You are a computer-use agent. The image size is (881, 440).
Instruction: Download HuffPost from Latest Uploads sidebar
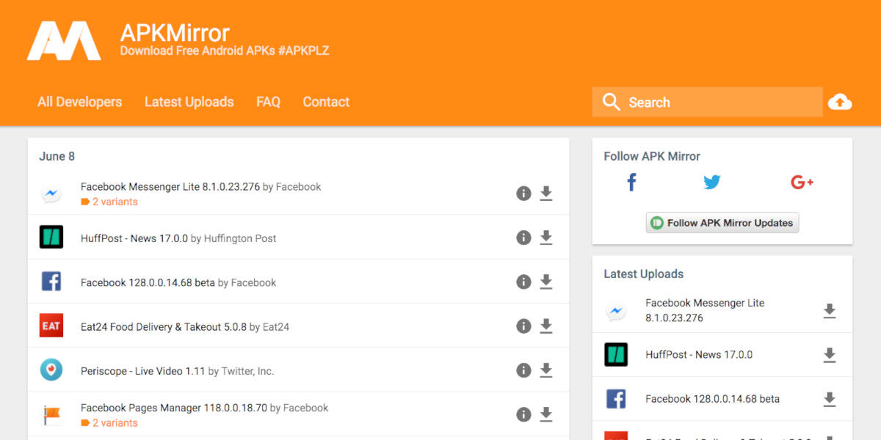click(830, 355)
